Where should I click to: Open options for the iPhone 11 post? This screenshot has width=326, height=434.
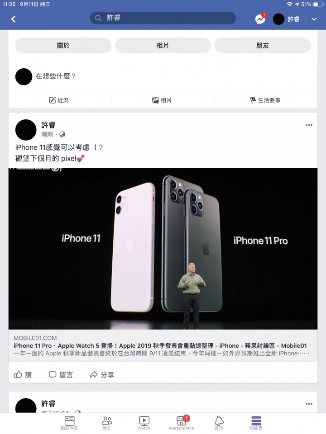click(x=309, y=125)
